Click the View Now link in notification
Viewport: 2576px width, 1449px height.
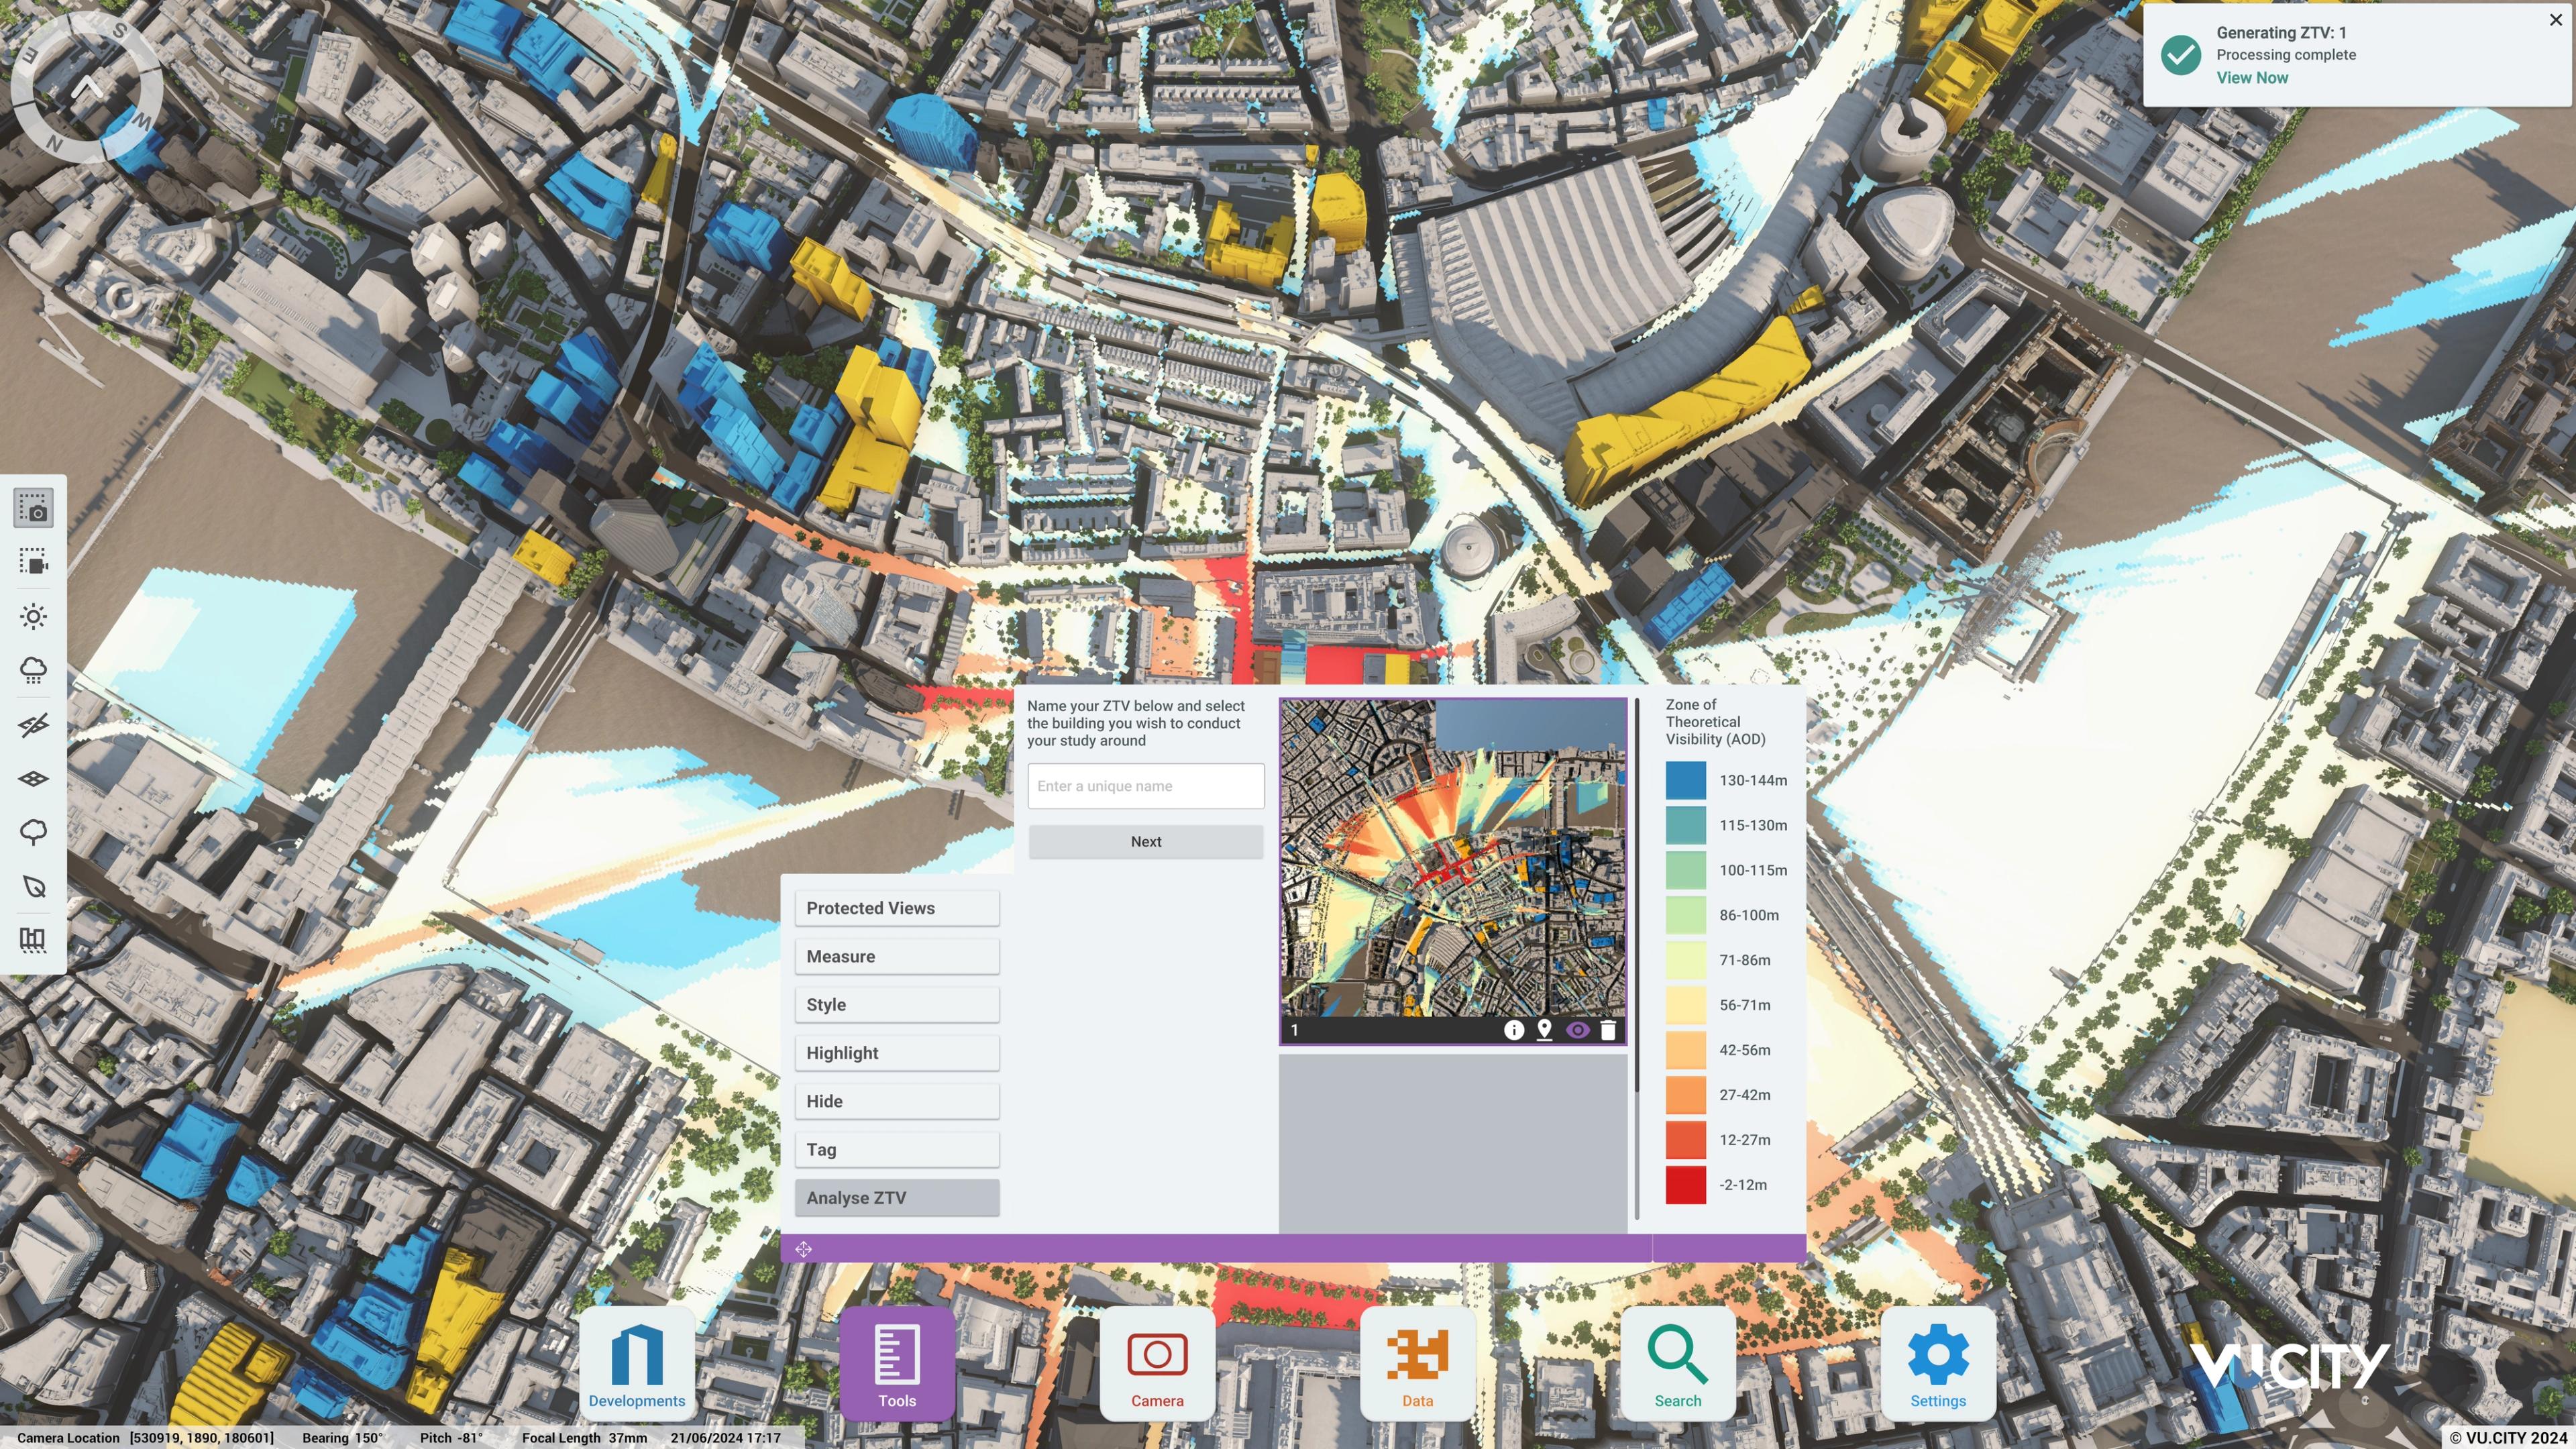[x=2251, y=78]
